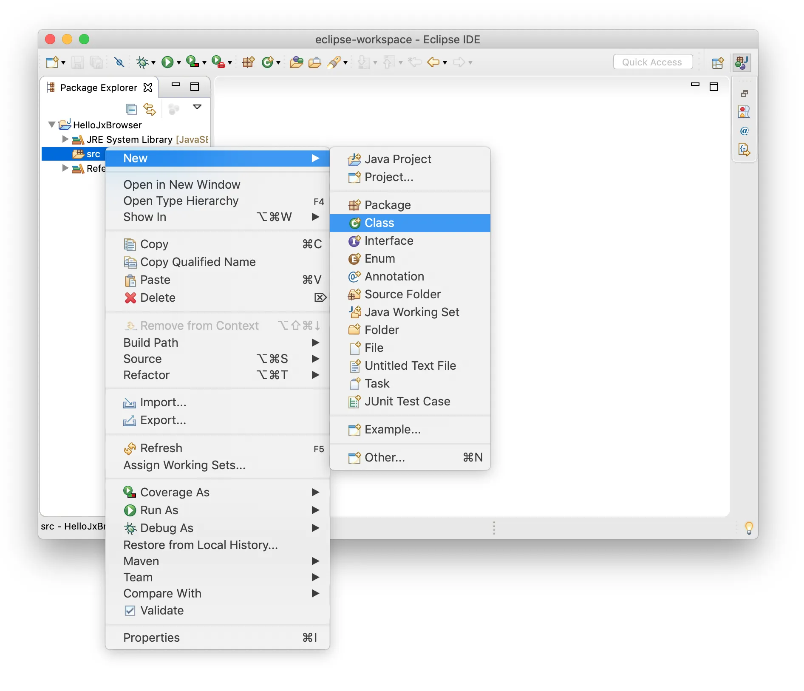Image resolution: width=804 pixels, height=691 pixels.
Task: Maximize the editor area
Action: (714, 87)
